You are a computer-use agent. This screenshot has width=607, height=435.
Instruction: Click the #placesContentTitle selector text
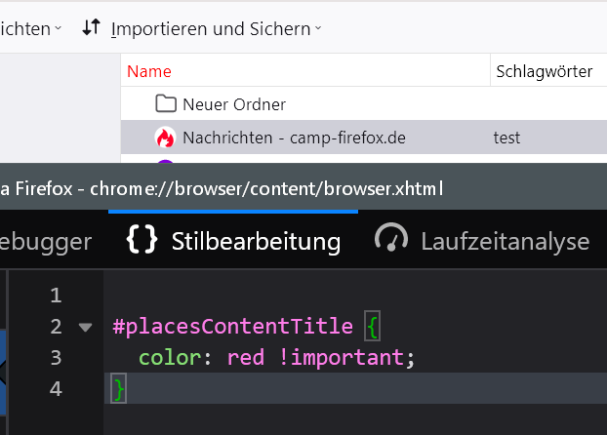click(232, 327)
